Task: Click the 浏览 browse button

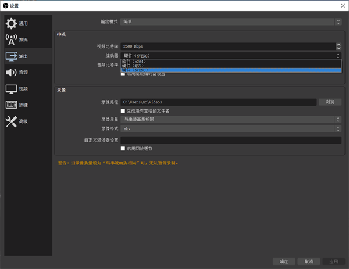Action: coord(330,102)
